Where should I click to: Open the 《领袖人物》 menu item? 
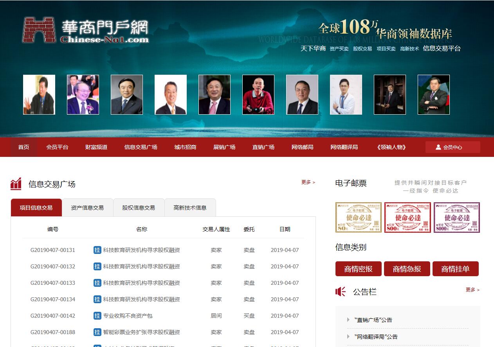[391, 147]
